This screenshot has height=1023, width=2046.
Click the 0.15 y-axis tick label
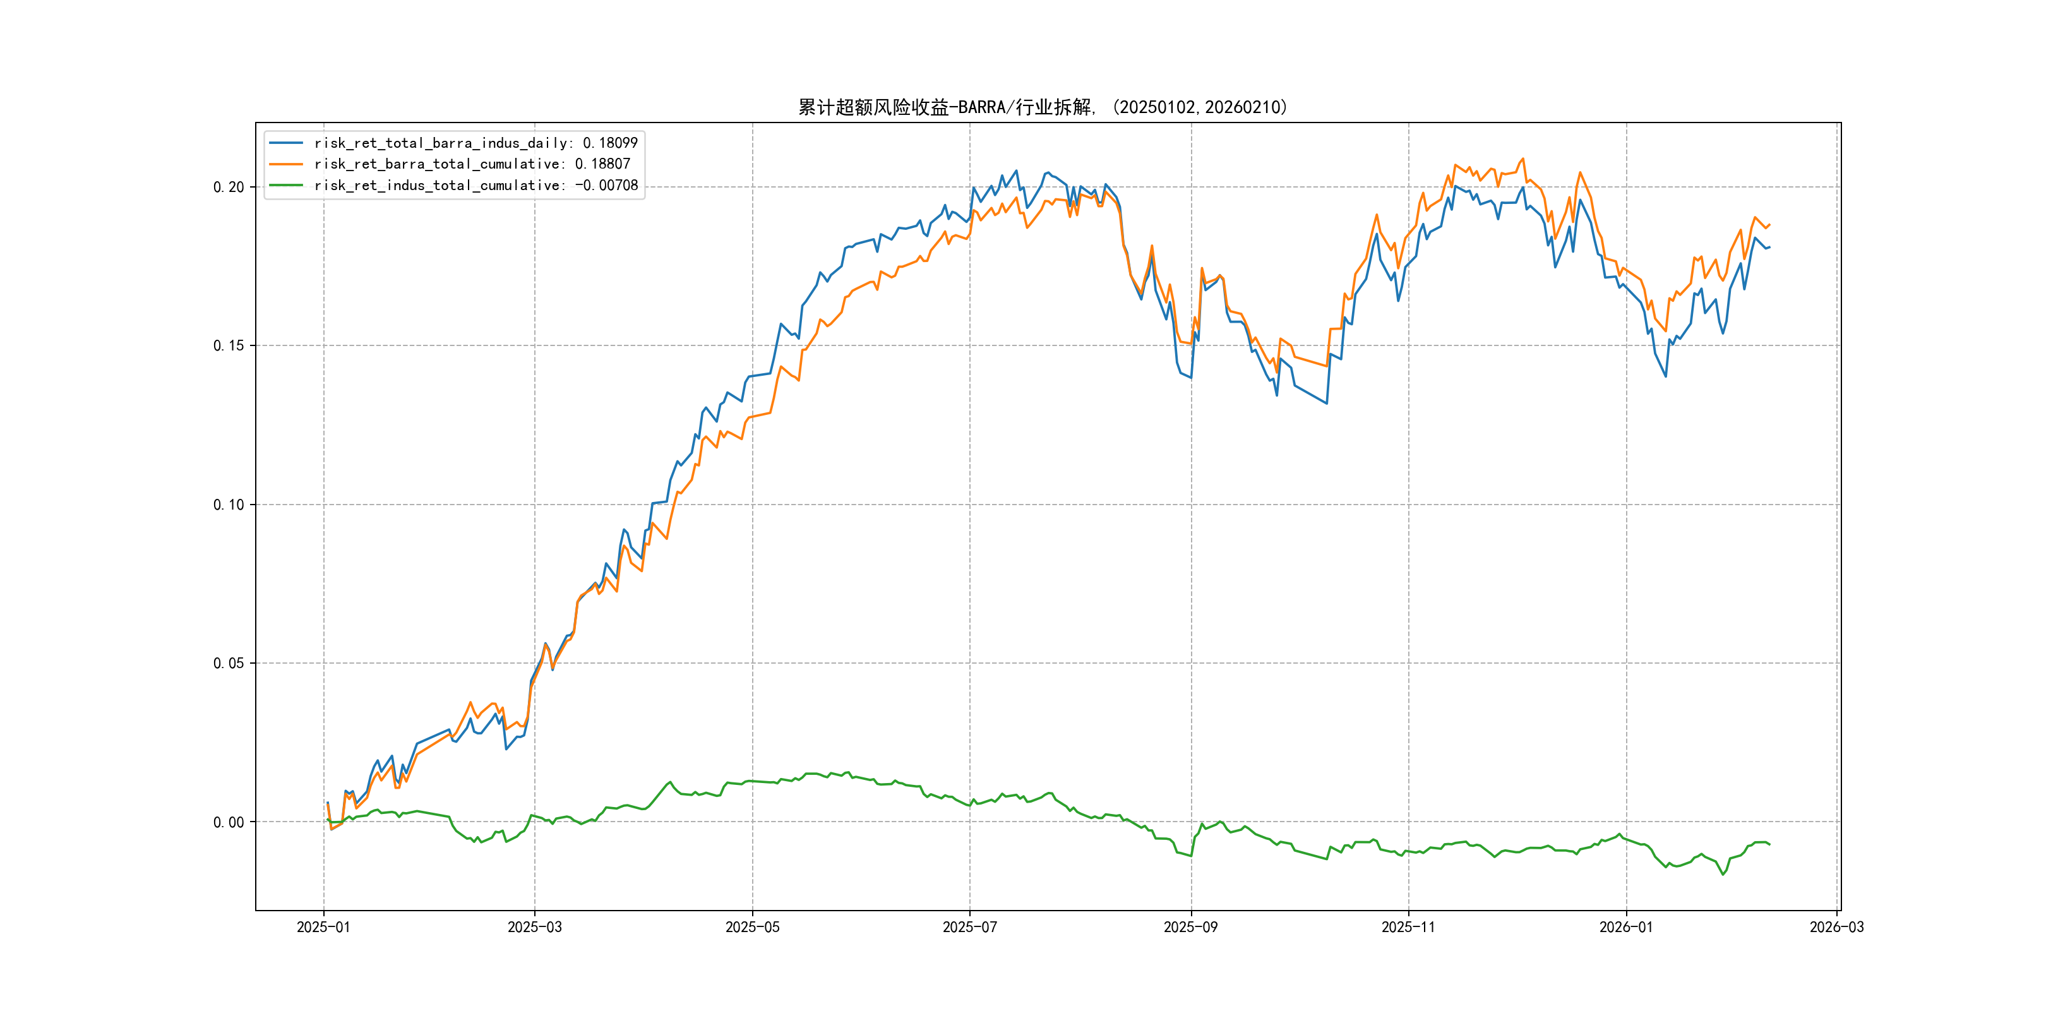click(229, 345)
